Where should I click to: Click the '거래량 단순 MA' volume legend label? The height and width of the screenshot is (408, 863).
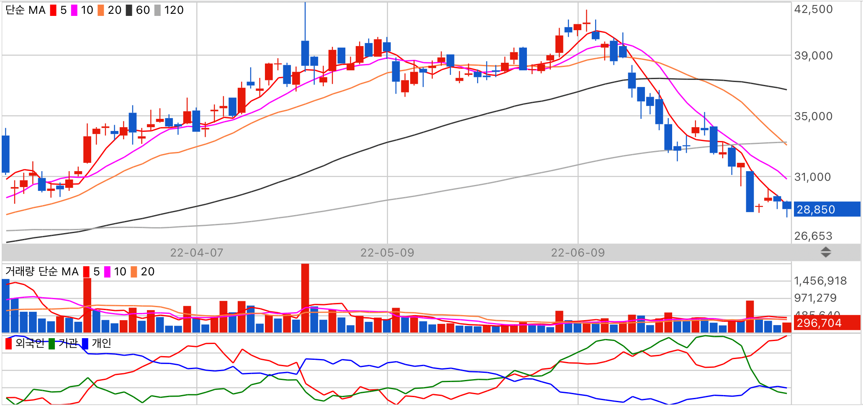[42, 272]
